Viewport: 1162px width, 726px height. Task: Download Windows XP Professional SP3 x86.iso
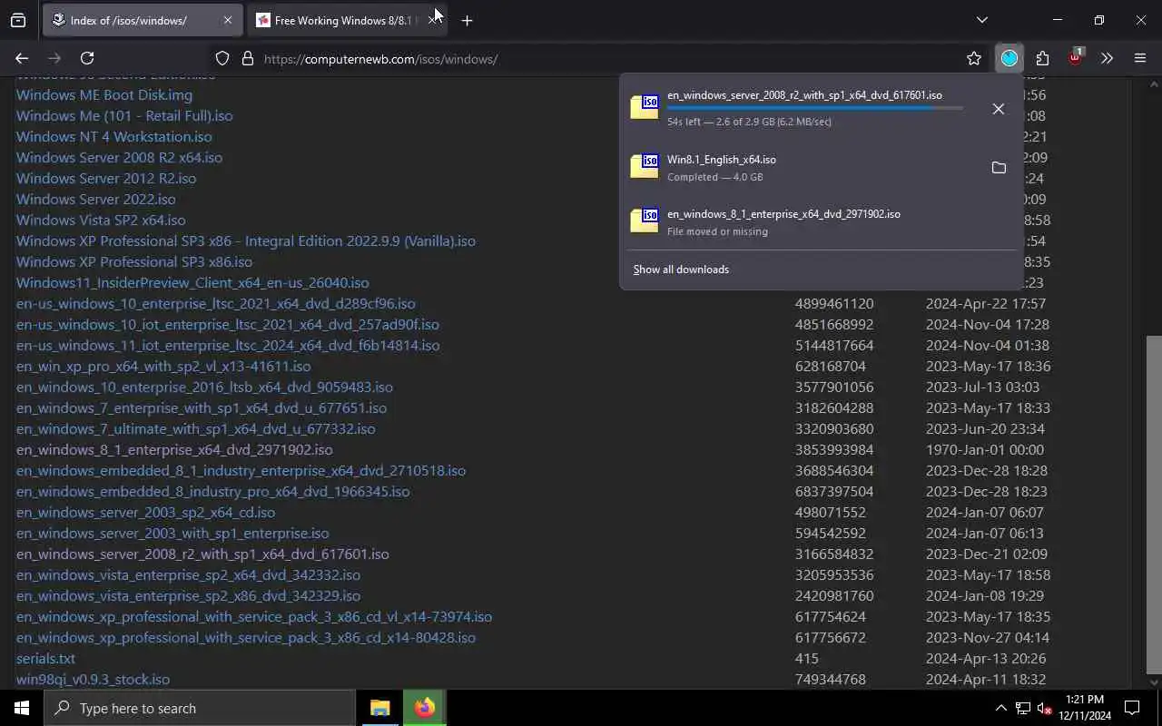134,261
